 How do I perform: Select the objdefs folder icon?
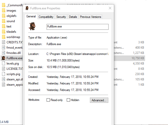pos(4,16)
